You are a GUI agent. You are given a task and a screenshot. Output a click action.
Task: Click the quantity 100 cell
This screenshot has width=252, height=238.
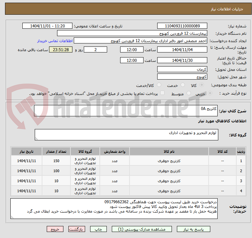click(56, 171)
